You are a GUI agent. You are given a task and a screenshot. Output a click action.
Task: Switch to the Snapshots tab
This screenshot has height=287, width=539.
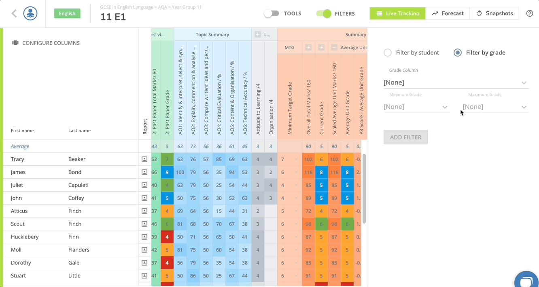pyautogui.click(x=494, y=13)
